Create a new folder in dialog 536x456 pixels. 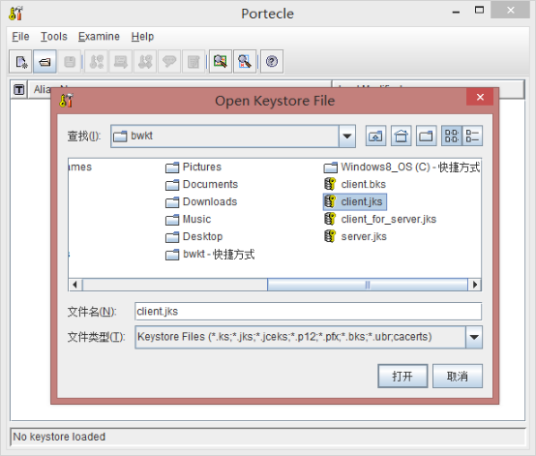point(427,137)
